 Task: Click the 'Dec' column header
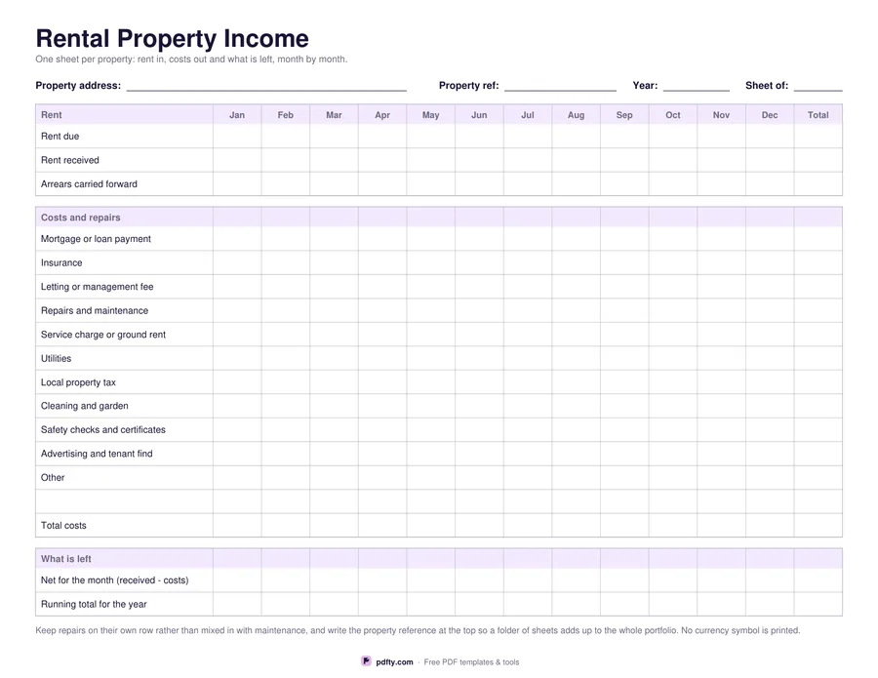(x=770, y=115)
